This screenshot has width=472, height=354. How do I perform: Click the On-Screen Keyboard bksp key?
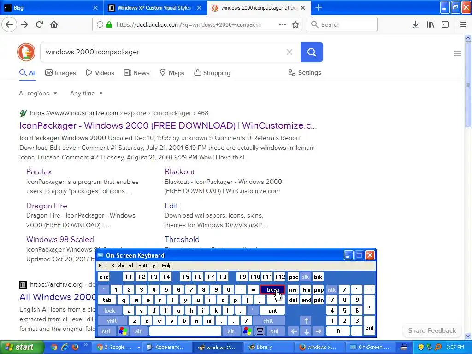point(272,289)
